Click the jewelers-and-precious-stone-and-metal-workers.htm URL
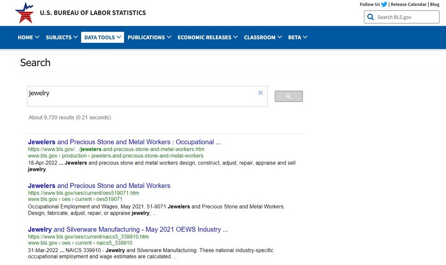 (116, 149)
